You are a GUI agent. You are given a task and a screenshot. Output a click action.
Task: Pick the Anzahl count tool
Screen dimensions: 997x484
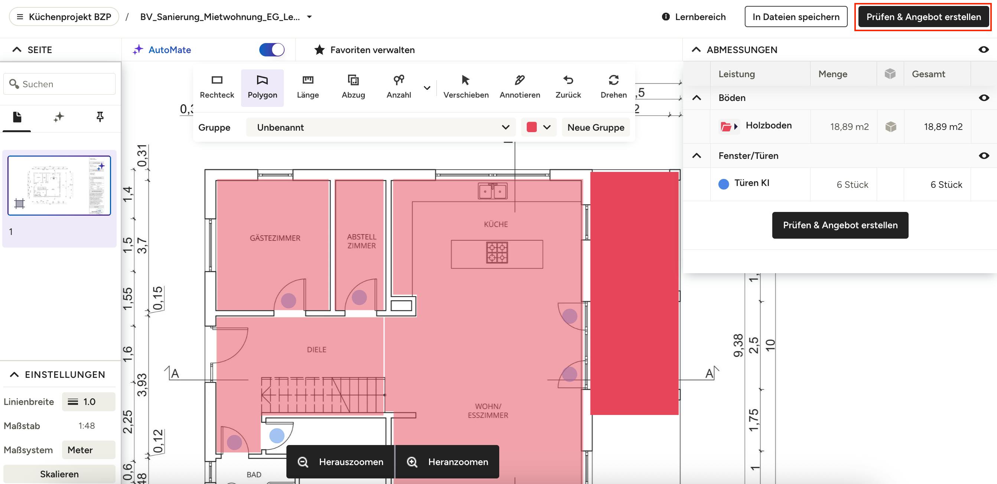pos(399,87)
